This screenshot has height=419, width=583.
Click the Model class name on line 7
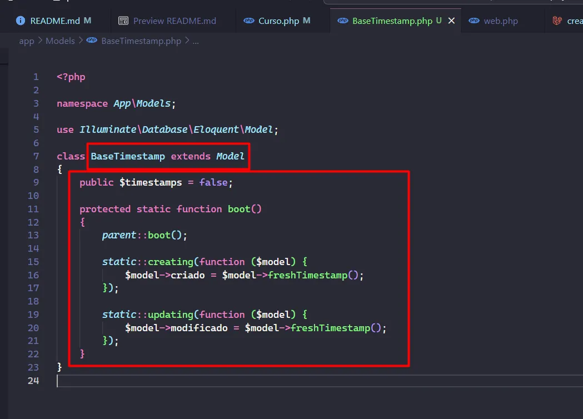point(230,156)
